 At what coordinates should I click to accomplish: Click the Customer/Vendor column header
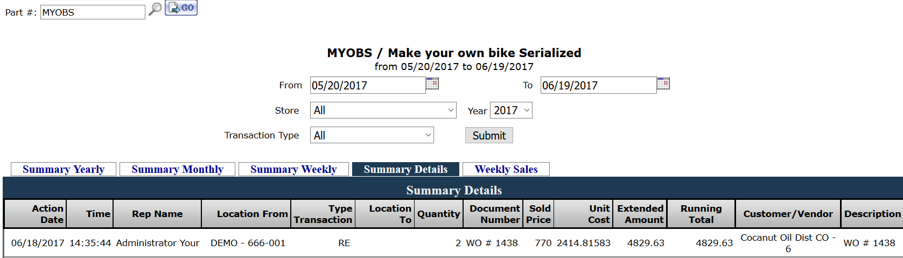(x=788, y=214)
